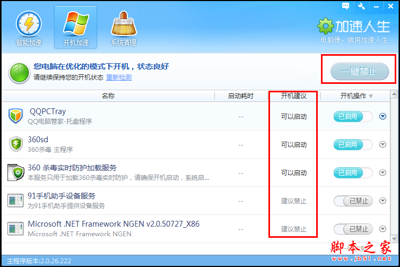The image size is (400, 267).
Task: Click the Microsoft .NET Framework NGEN icon
Action: pos(15,229)
